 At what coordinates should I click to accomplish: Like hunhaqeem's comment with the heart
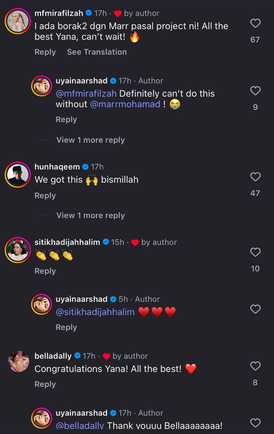[255, 177]
